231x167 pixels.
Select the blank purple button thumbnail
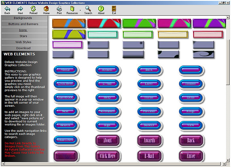66,156
